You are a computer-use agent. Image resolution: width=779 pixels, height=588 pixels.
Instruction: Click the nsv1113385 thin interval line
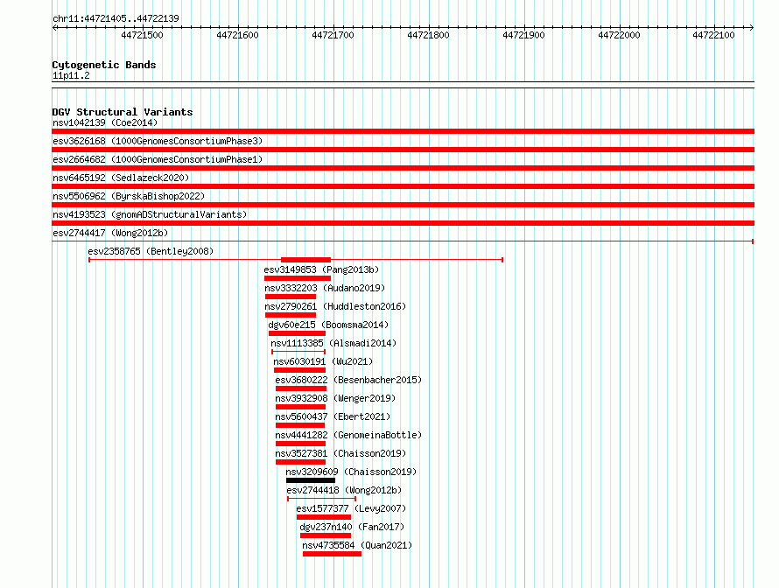298,352
